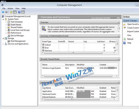The width and height of the screenshot is (139, 109).
Task: Click the Forward arrow toolbar icon
Action: click(x=6, y=12)
